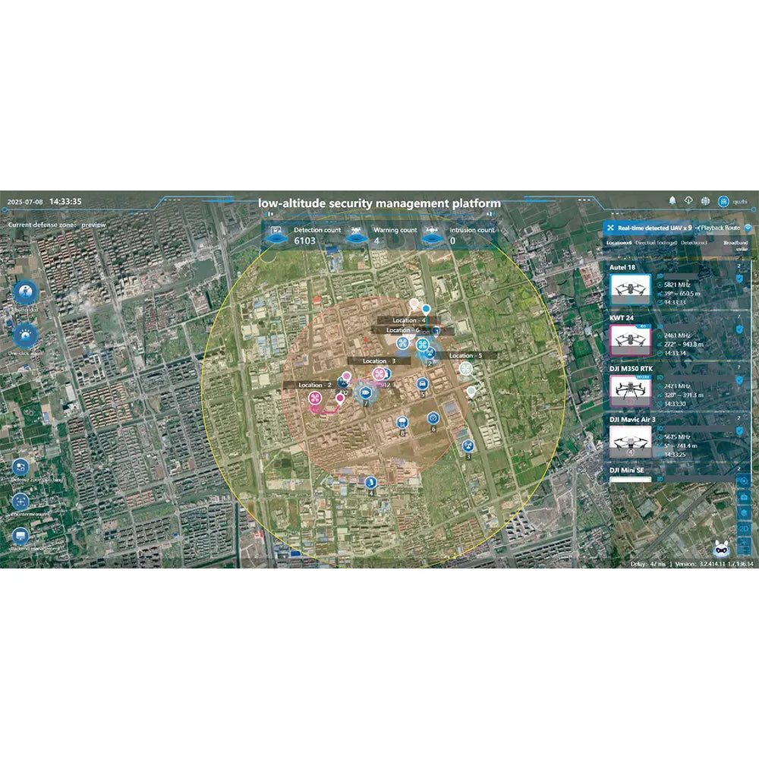Click the DJI Mavic Air 3 drone thumbnail
Screen dimensions: 759x759
[630, 442]
